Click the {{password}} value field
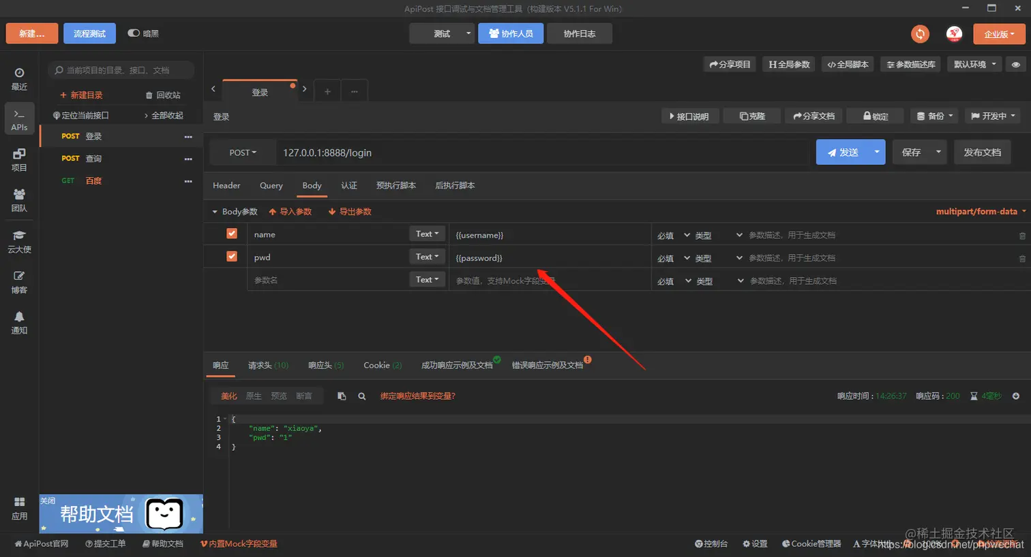Image resolution: width=1031 pixels, height=557 pixels. point(550,258)
